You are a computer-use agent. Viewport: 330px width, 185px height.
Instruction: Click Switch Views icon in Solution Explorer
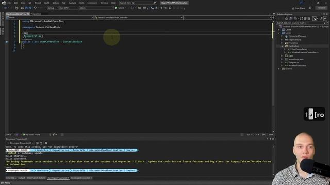[290, 18]
